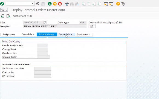The width and height of the screenshot is (159, 99).
Task: Select the Prd-end closing tab
Action: click(x=47, y=35)
